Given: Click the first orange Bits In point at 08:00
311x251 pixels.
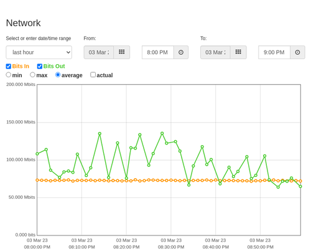Looking at the screenshot, I should click(x=37, y=180).
